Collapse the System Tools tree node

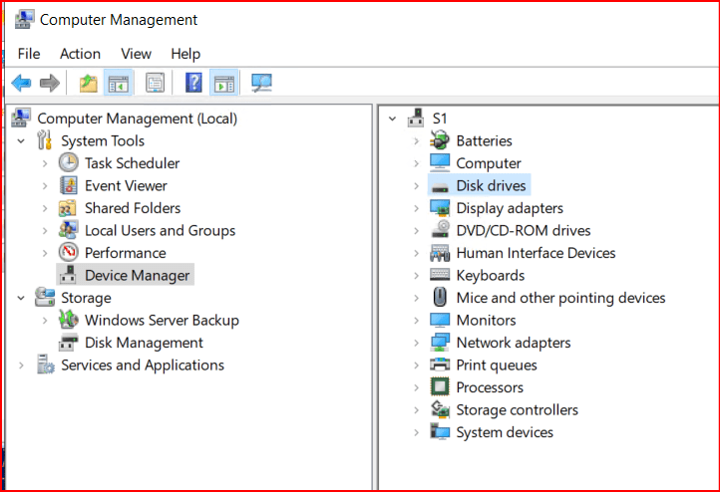click(21, 141)
